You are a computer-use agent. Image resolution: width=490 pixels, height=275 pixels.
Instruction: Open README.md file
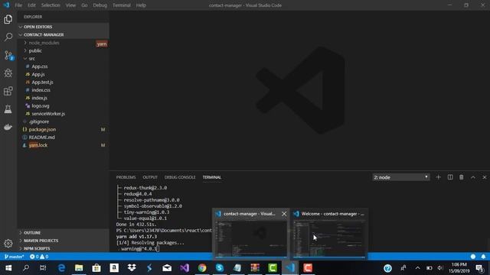(x=63, y=137)
